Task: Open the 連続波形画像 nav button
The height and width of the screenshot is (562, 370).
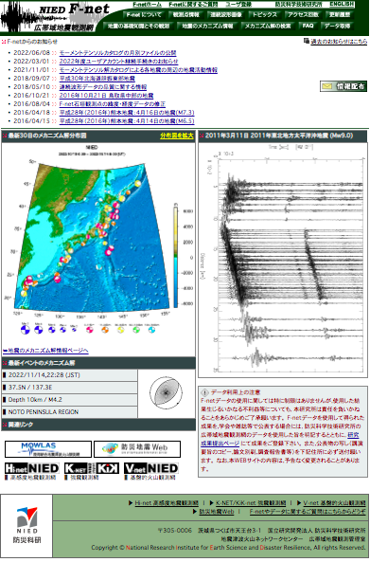Action: [x=226, y=15]
